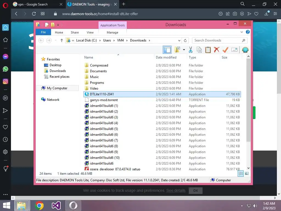Click the copy icon in Explorer toolbar

click(199, 50)
